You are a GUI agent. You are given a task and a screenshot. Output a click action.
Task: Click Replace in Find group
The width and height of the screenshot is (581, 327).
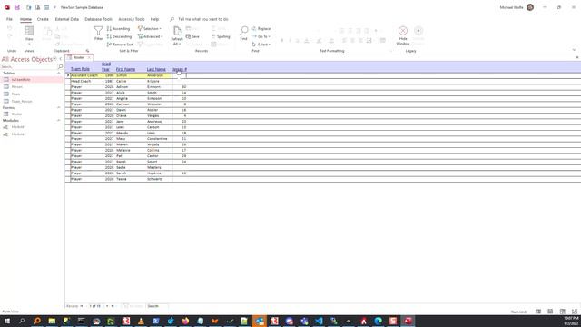click(261, 28)
